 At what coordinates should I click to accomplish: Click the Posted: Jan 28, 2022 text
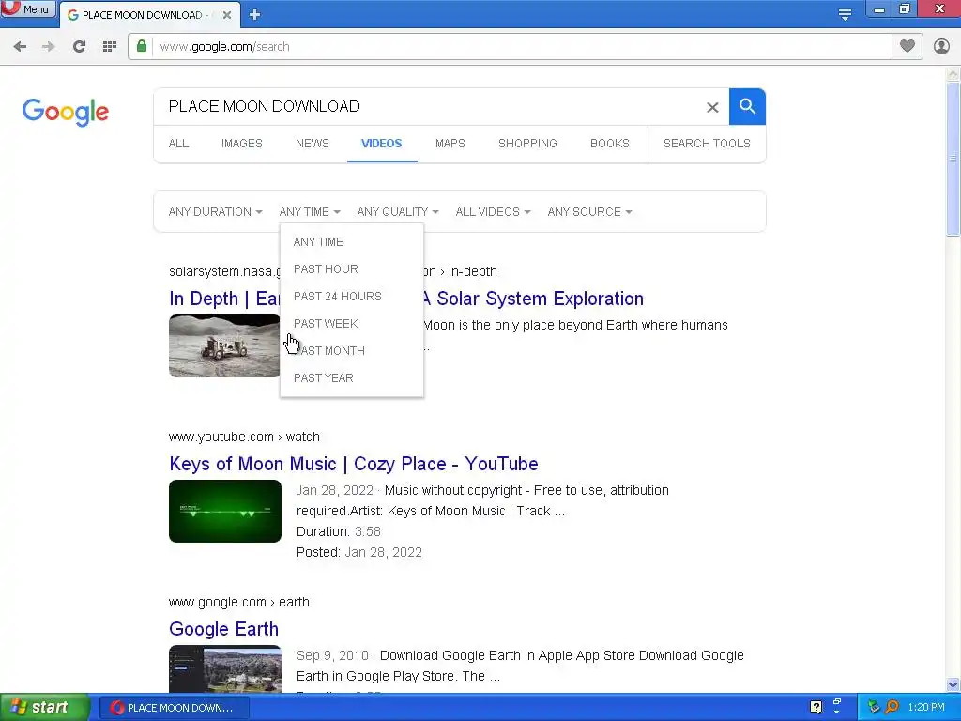coord(359,552)
